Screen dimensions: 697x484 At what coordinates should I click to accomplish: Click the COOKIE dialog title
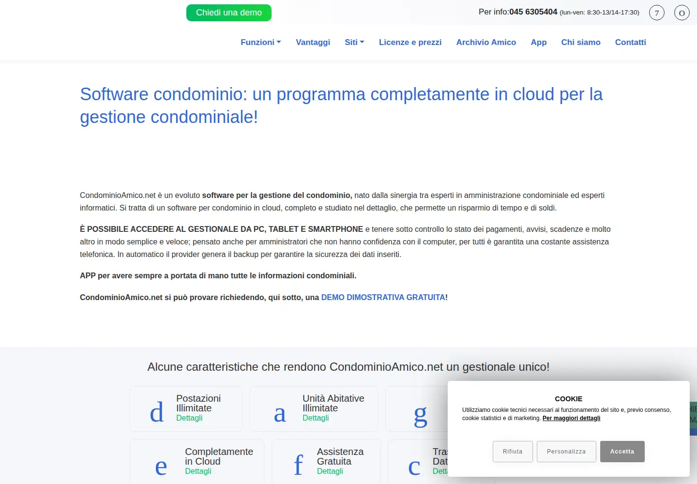[569, 399]
